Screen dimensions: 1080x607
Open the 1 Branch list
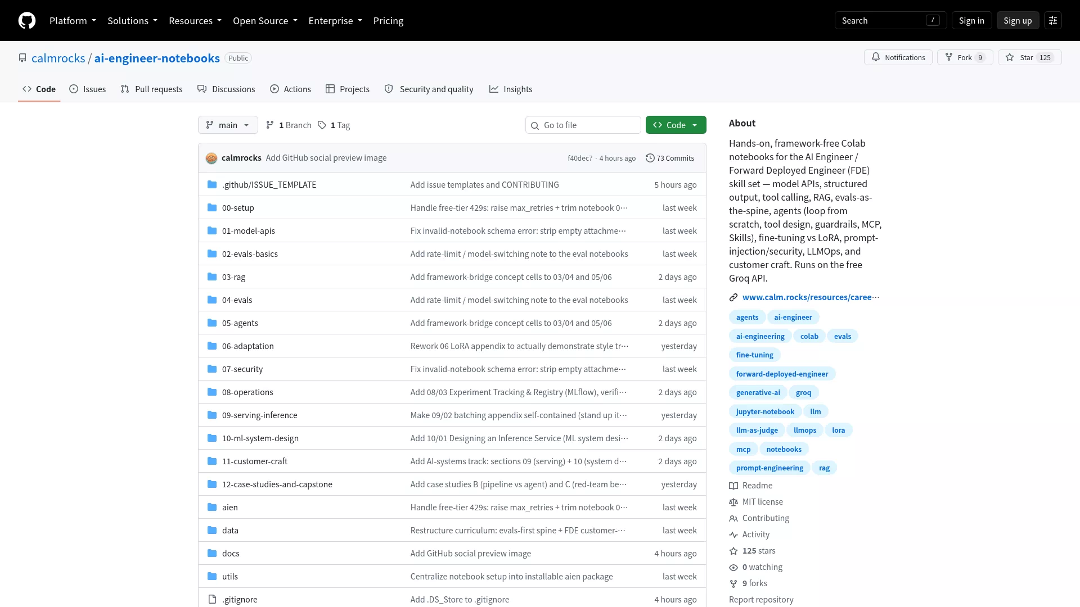coord(289,125)
